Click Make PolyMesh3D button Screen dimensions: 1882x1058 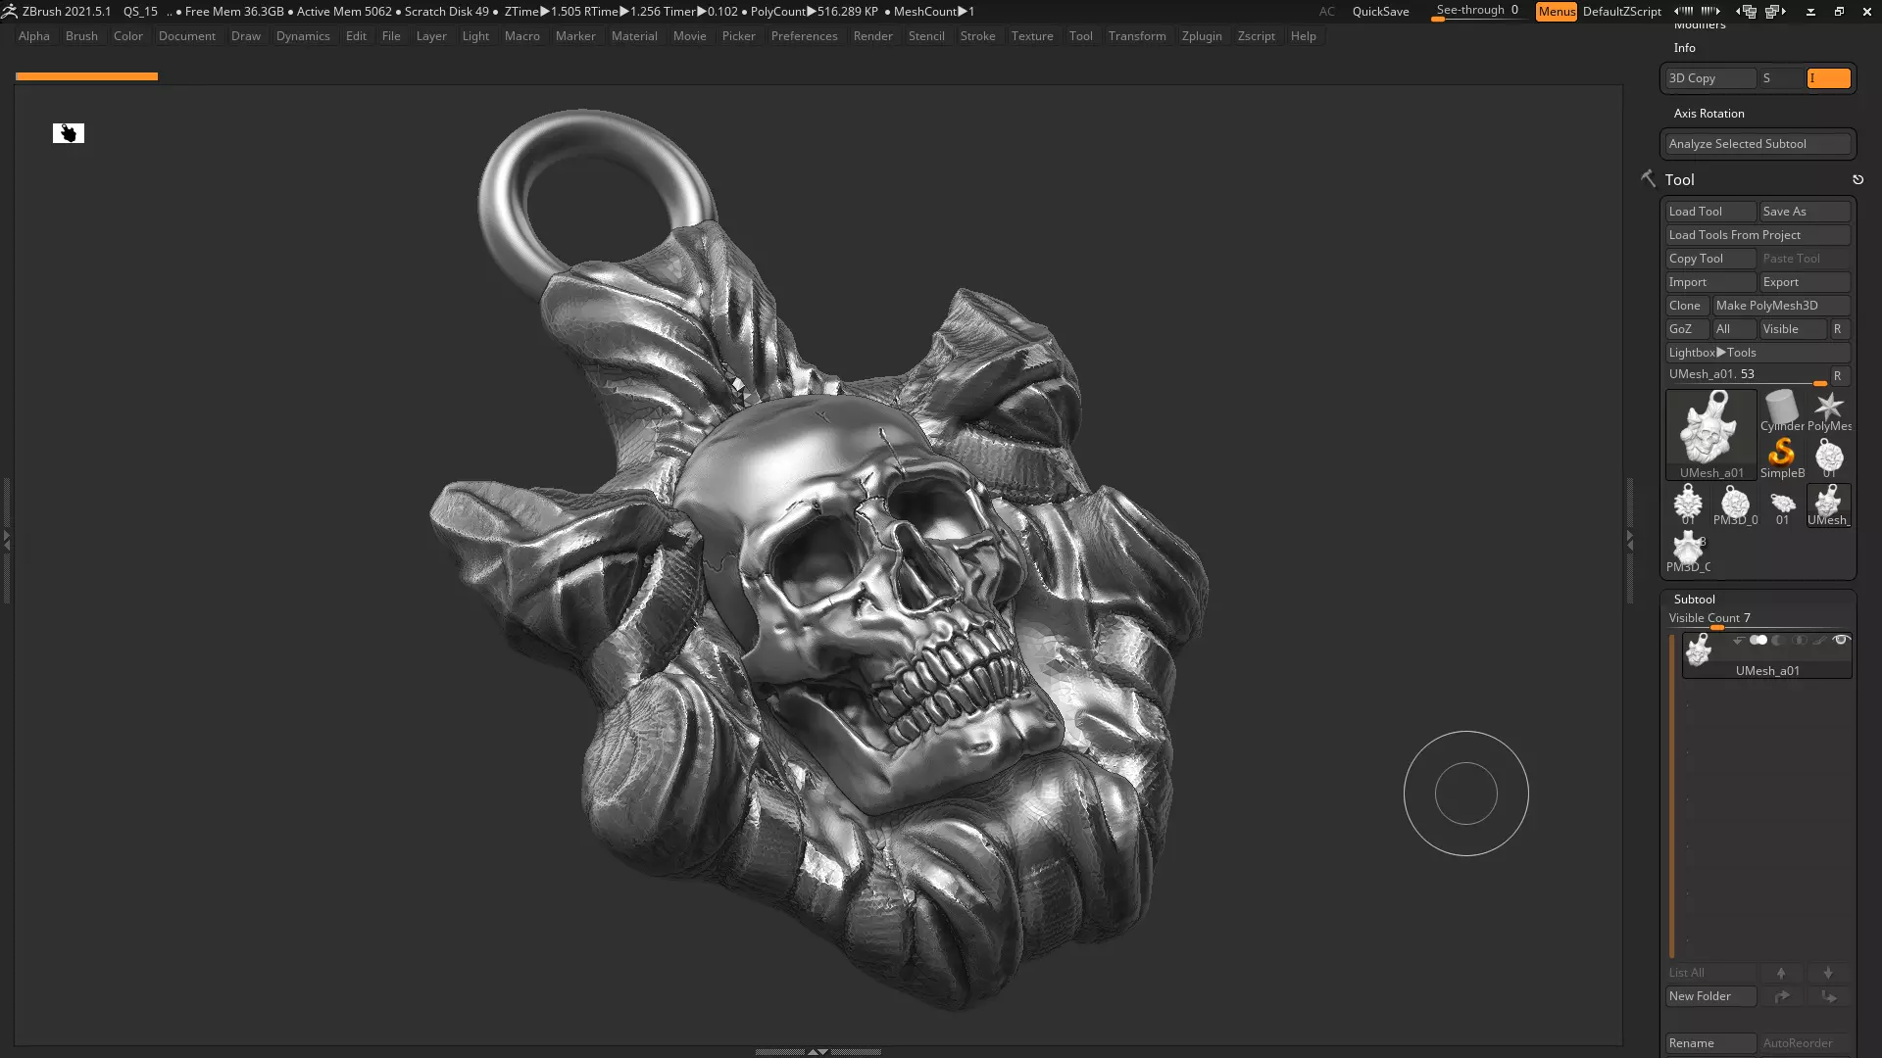click(x=1781, y=306)
